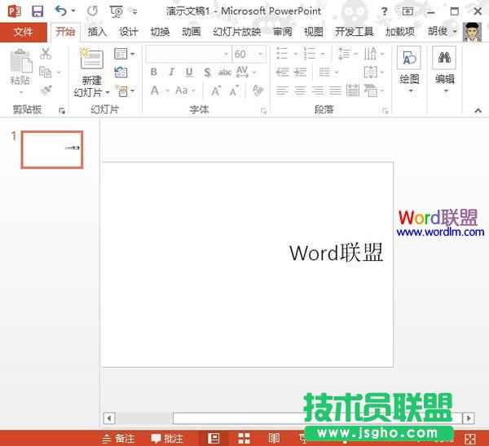Copy selection with the copy icon
This screenshot has height=446, width=489.
tap(46, 72)
